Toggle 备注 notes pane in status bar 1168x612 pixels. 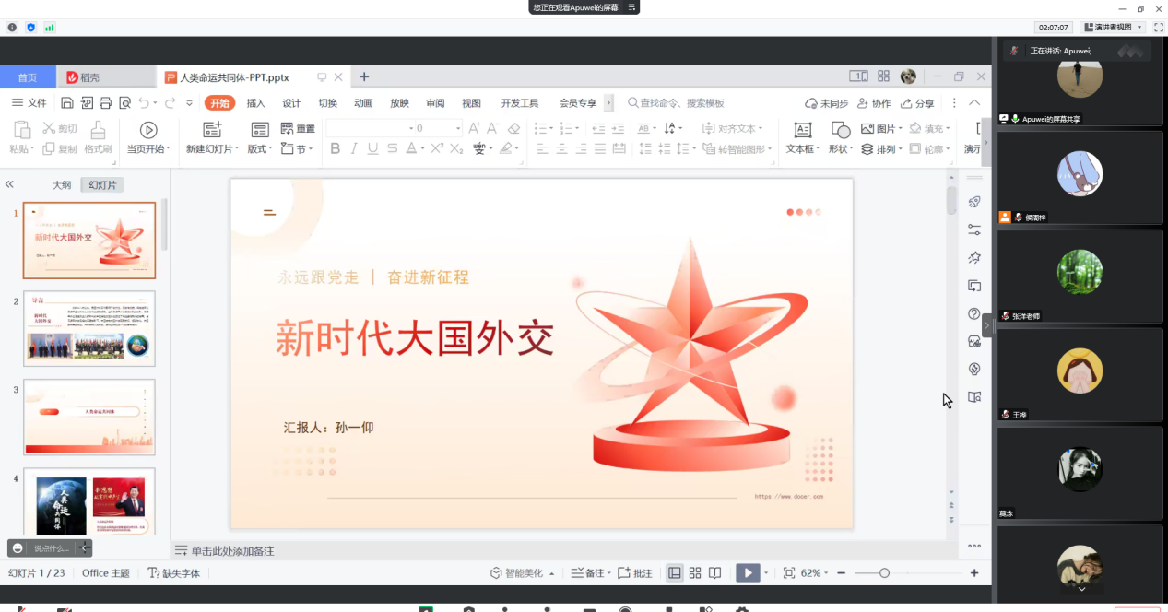point(588,573)
